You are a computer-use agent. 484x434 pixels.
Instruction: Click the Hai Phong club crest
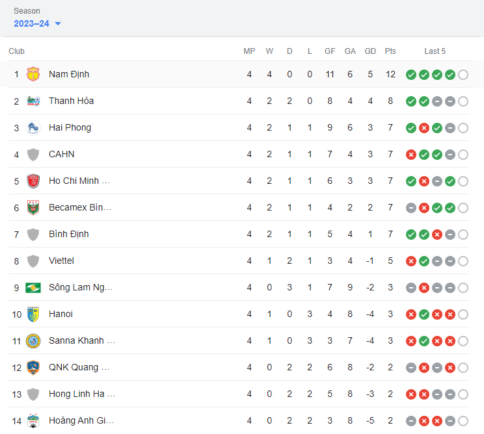point(33,128)
